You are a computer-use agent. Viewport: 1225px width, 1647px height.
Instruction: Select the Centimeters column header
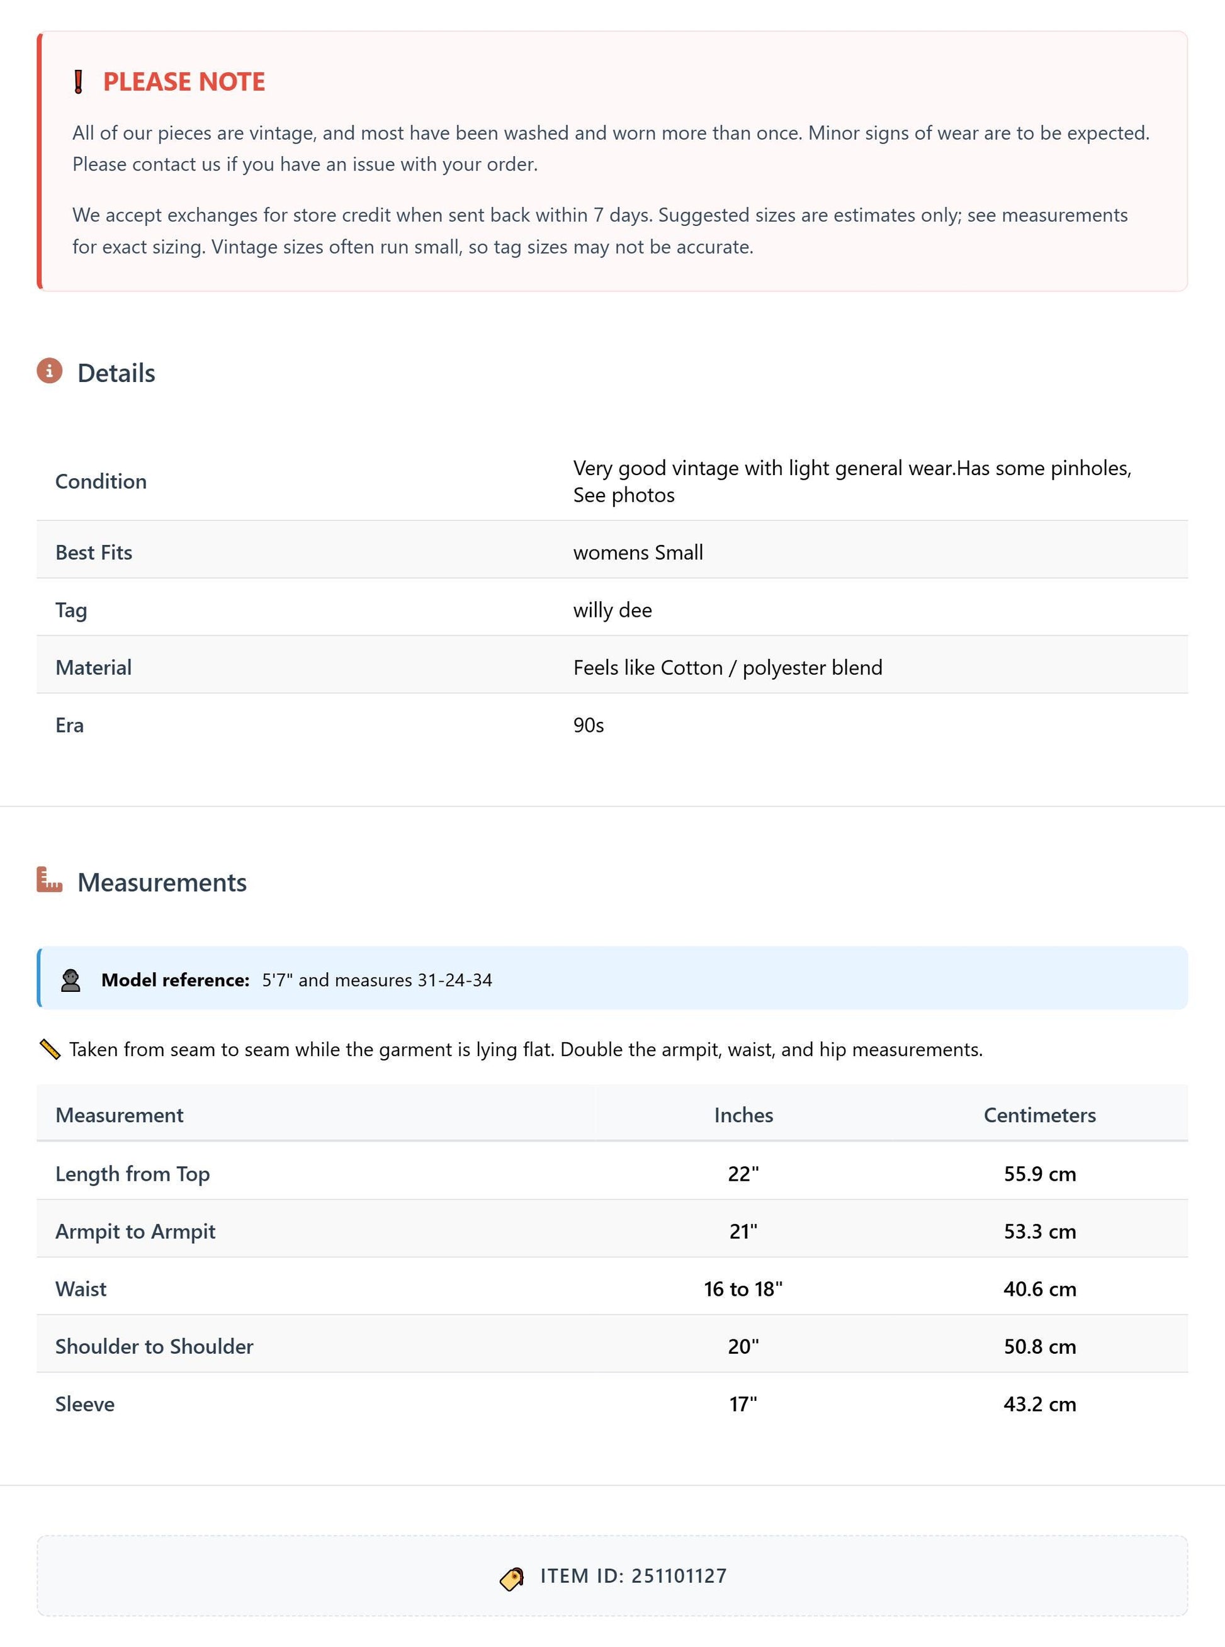1040,1115
